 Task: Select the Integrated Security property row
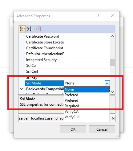pos(67,60)
